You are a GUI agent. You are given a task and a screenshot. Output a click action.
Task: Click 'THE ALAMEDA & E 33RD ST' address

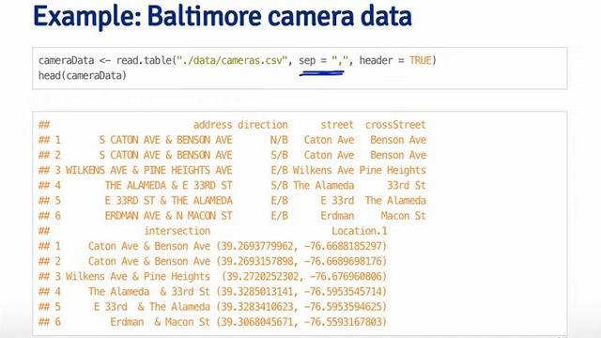tap(169, 186)
